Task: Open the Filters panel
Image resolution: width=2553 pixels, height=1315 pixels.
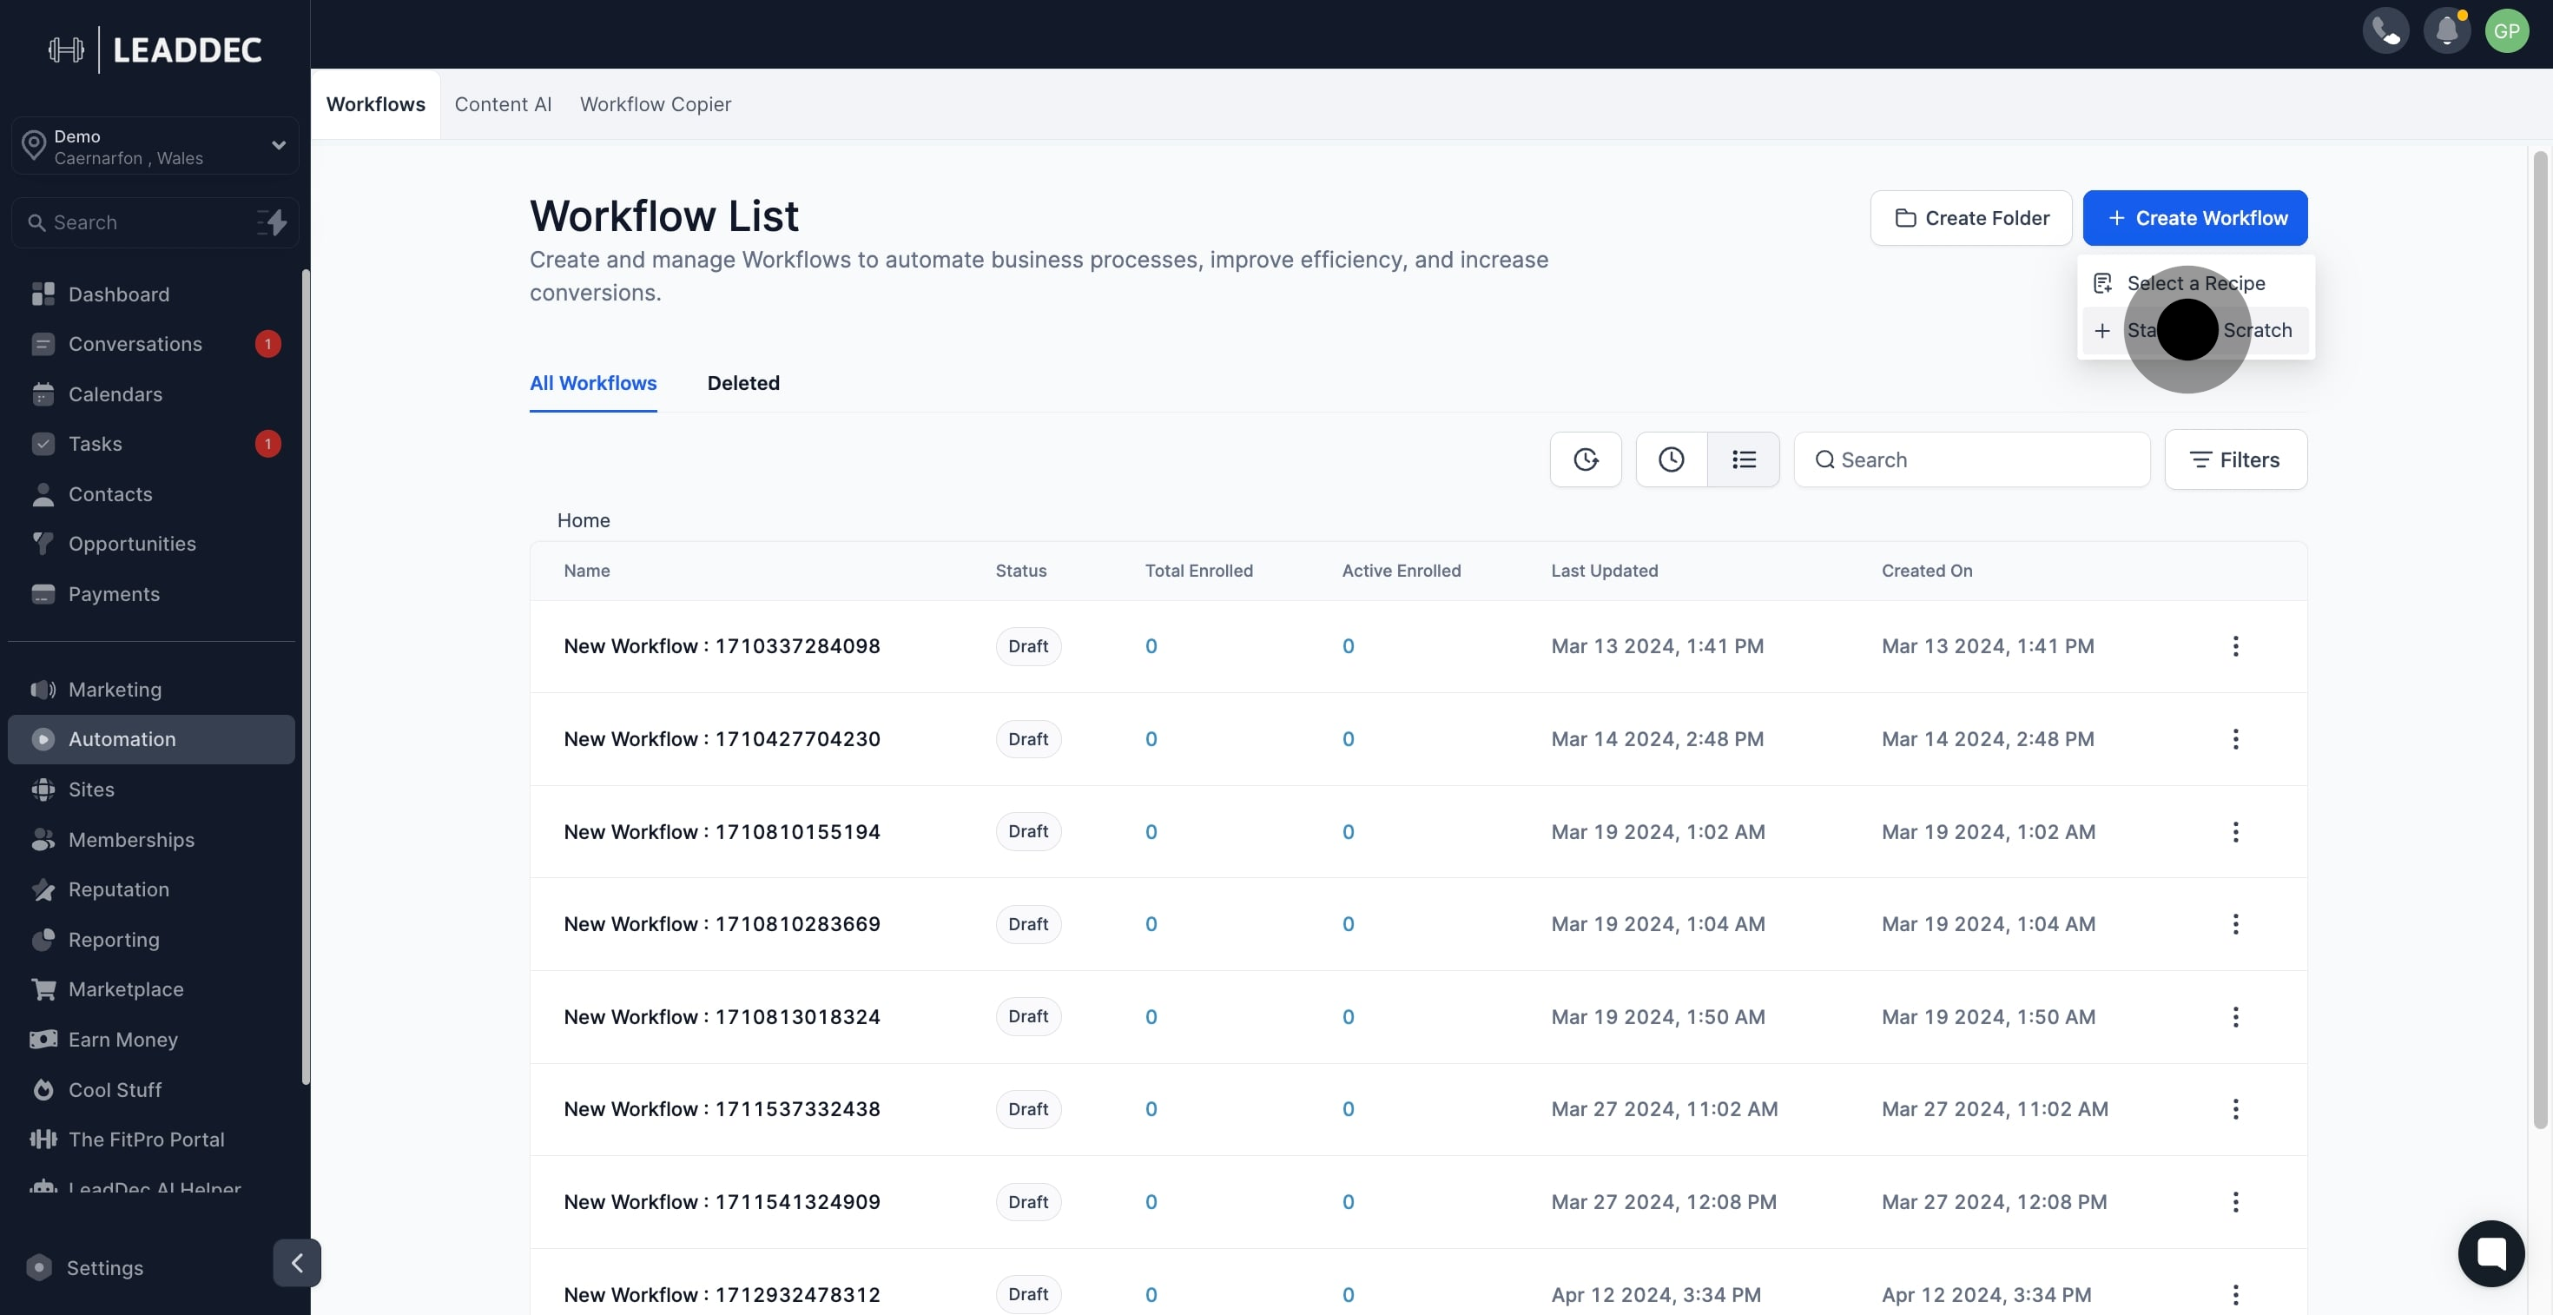Action: (x=2235, y=459)
